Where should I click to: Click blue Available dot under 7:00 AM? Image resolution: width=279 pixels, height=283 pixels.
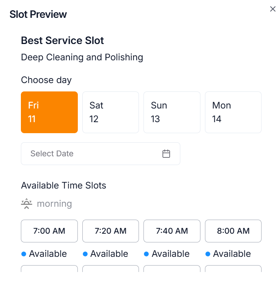[x=24, y=254]
